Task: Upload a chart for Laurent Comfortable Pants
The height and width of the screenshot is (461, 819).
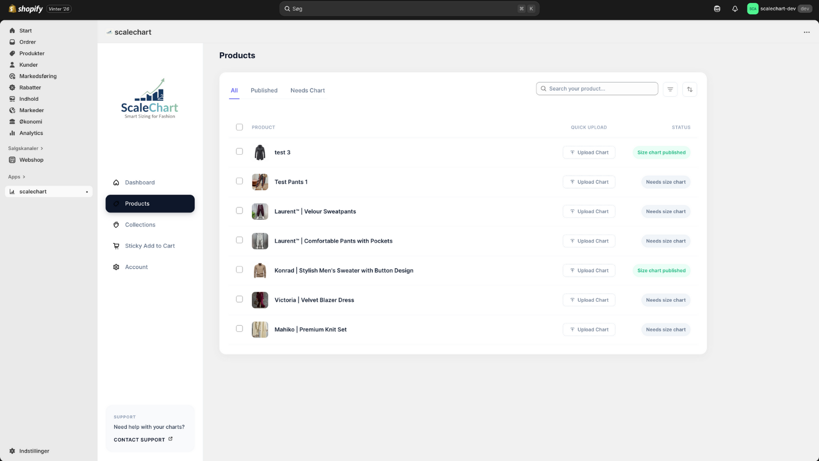Action: [589, 241]
